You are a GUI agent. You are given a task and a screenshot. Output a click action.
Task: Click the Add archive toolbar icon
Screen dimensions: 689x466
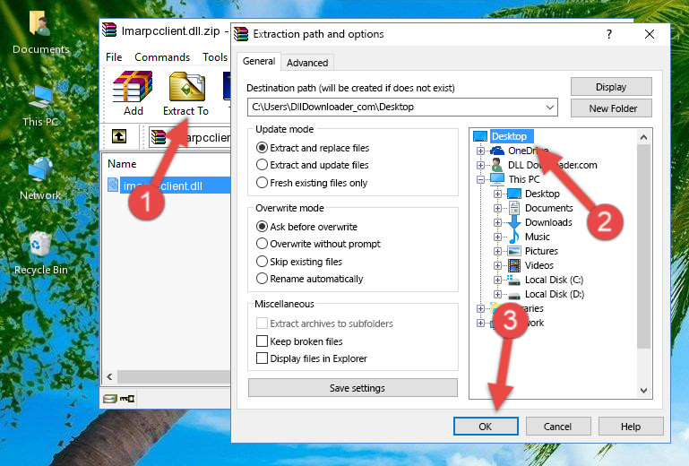(133, 87)
